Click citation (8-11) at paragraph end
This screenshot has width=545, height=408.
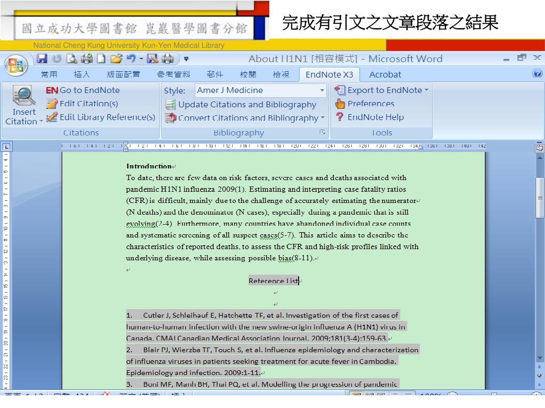click(303, 258)
